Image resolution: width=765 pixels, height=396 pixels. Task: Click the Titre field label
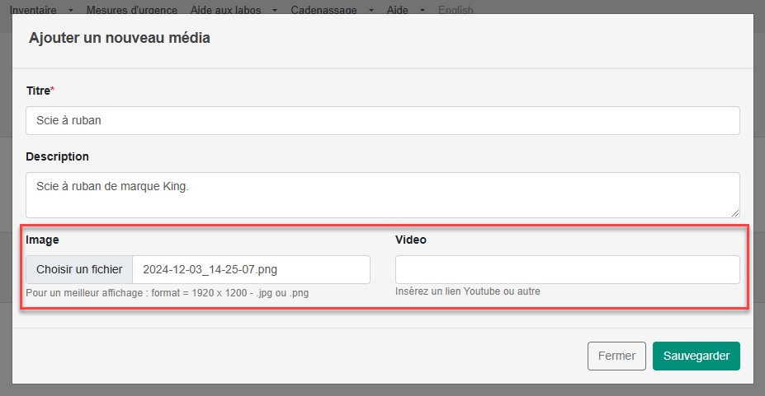coord(38,90)
